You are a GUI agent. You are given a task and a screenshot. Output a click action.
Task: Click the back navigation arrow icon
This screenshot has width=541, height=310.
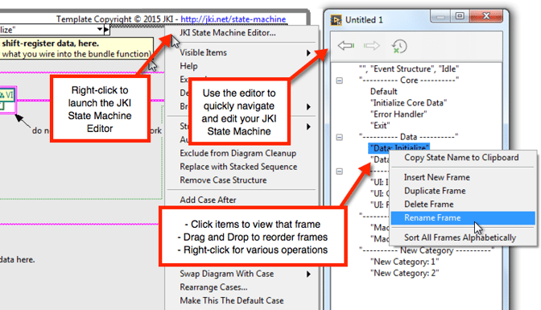(x=346, y=46)
